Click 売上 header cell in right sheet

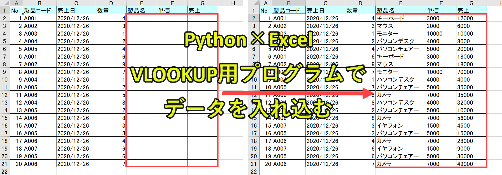tap(472, 11)
